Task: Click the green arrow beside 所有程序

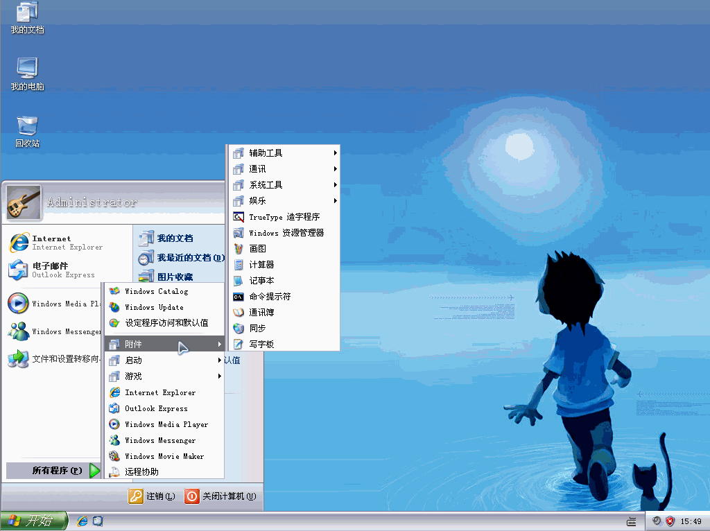Action: tap(94, 471)
